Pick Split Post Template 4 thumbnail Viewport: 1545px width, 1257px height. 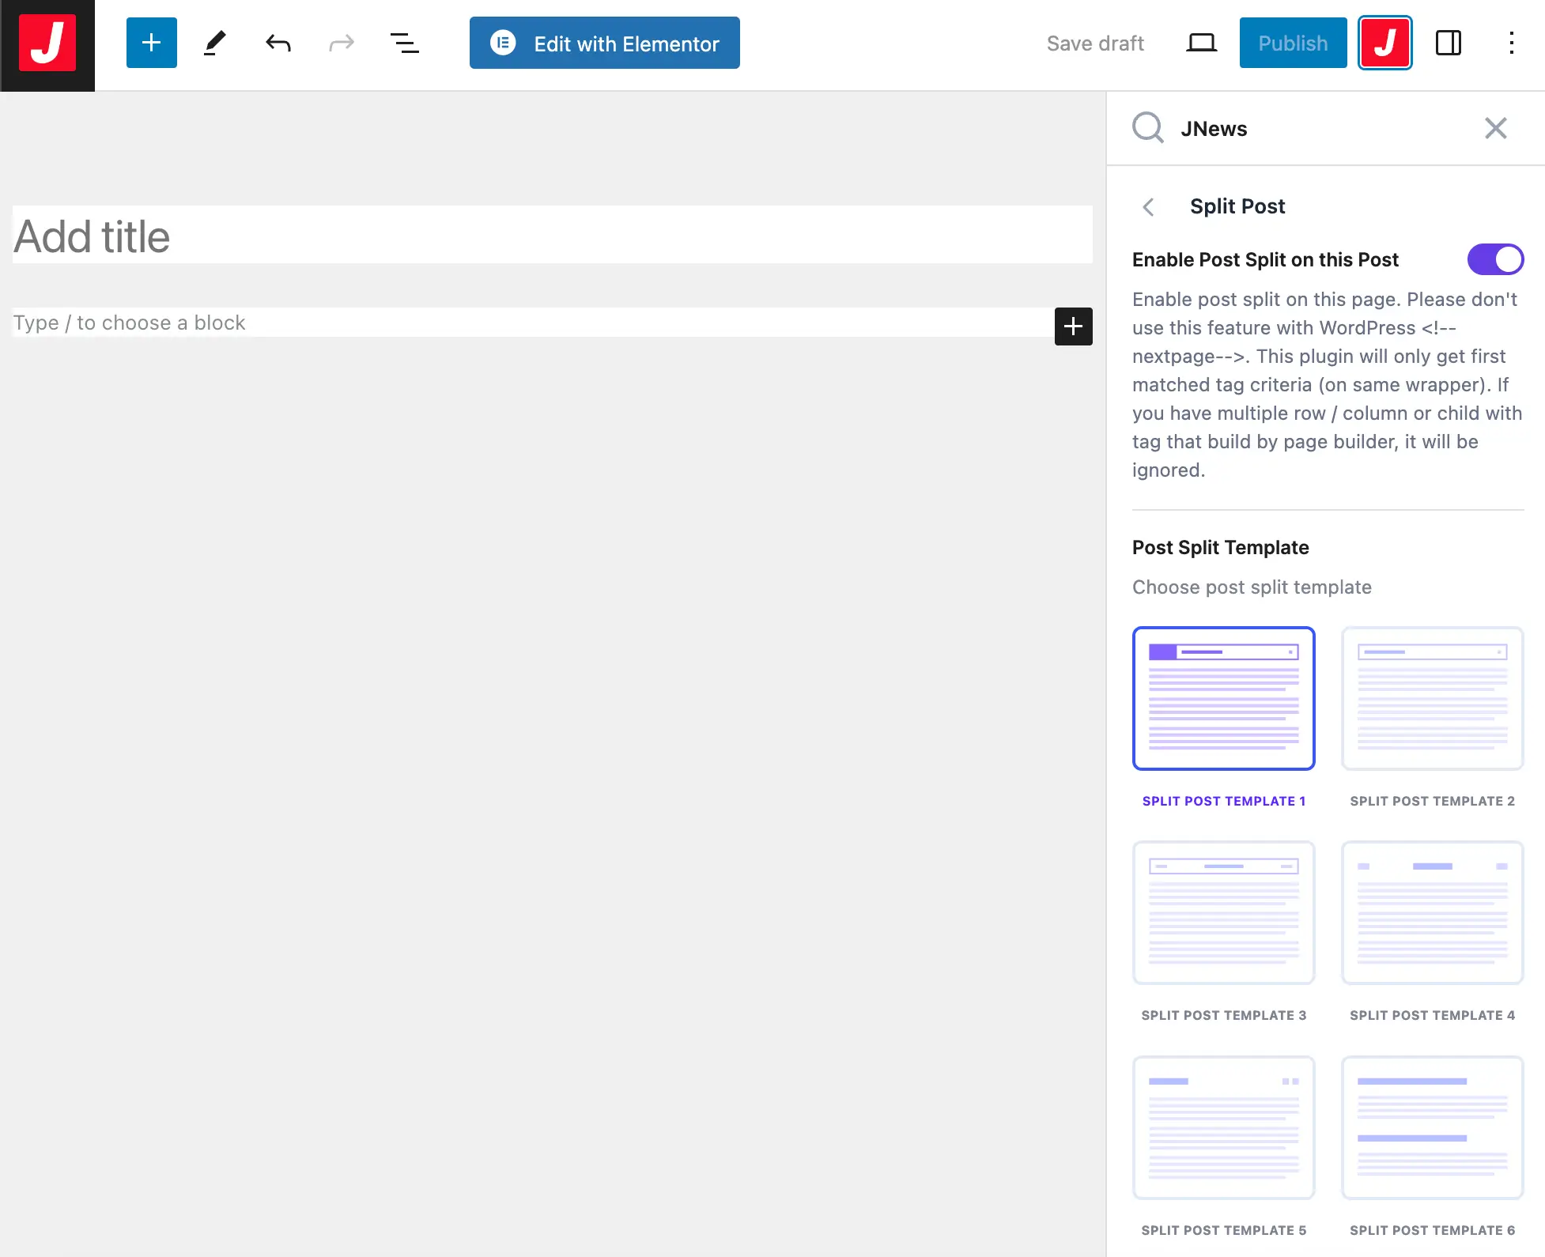coord(1432,912)
